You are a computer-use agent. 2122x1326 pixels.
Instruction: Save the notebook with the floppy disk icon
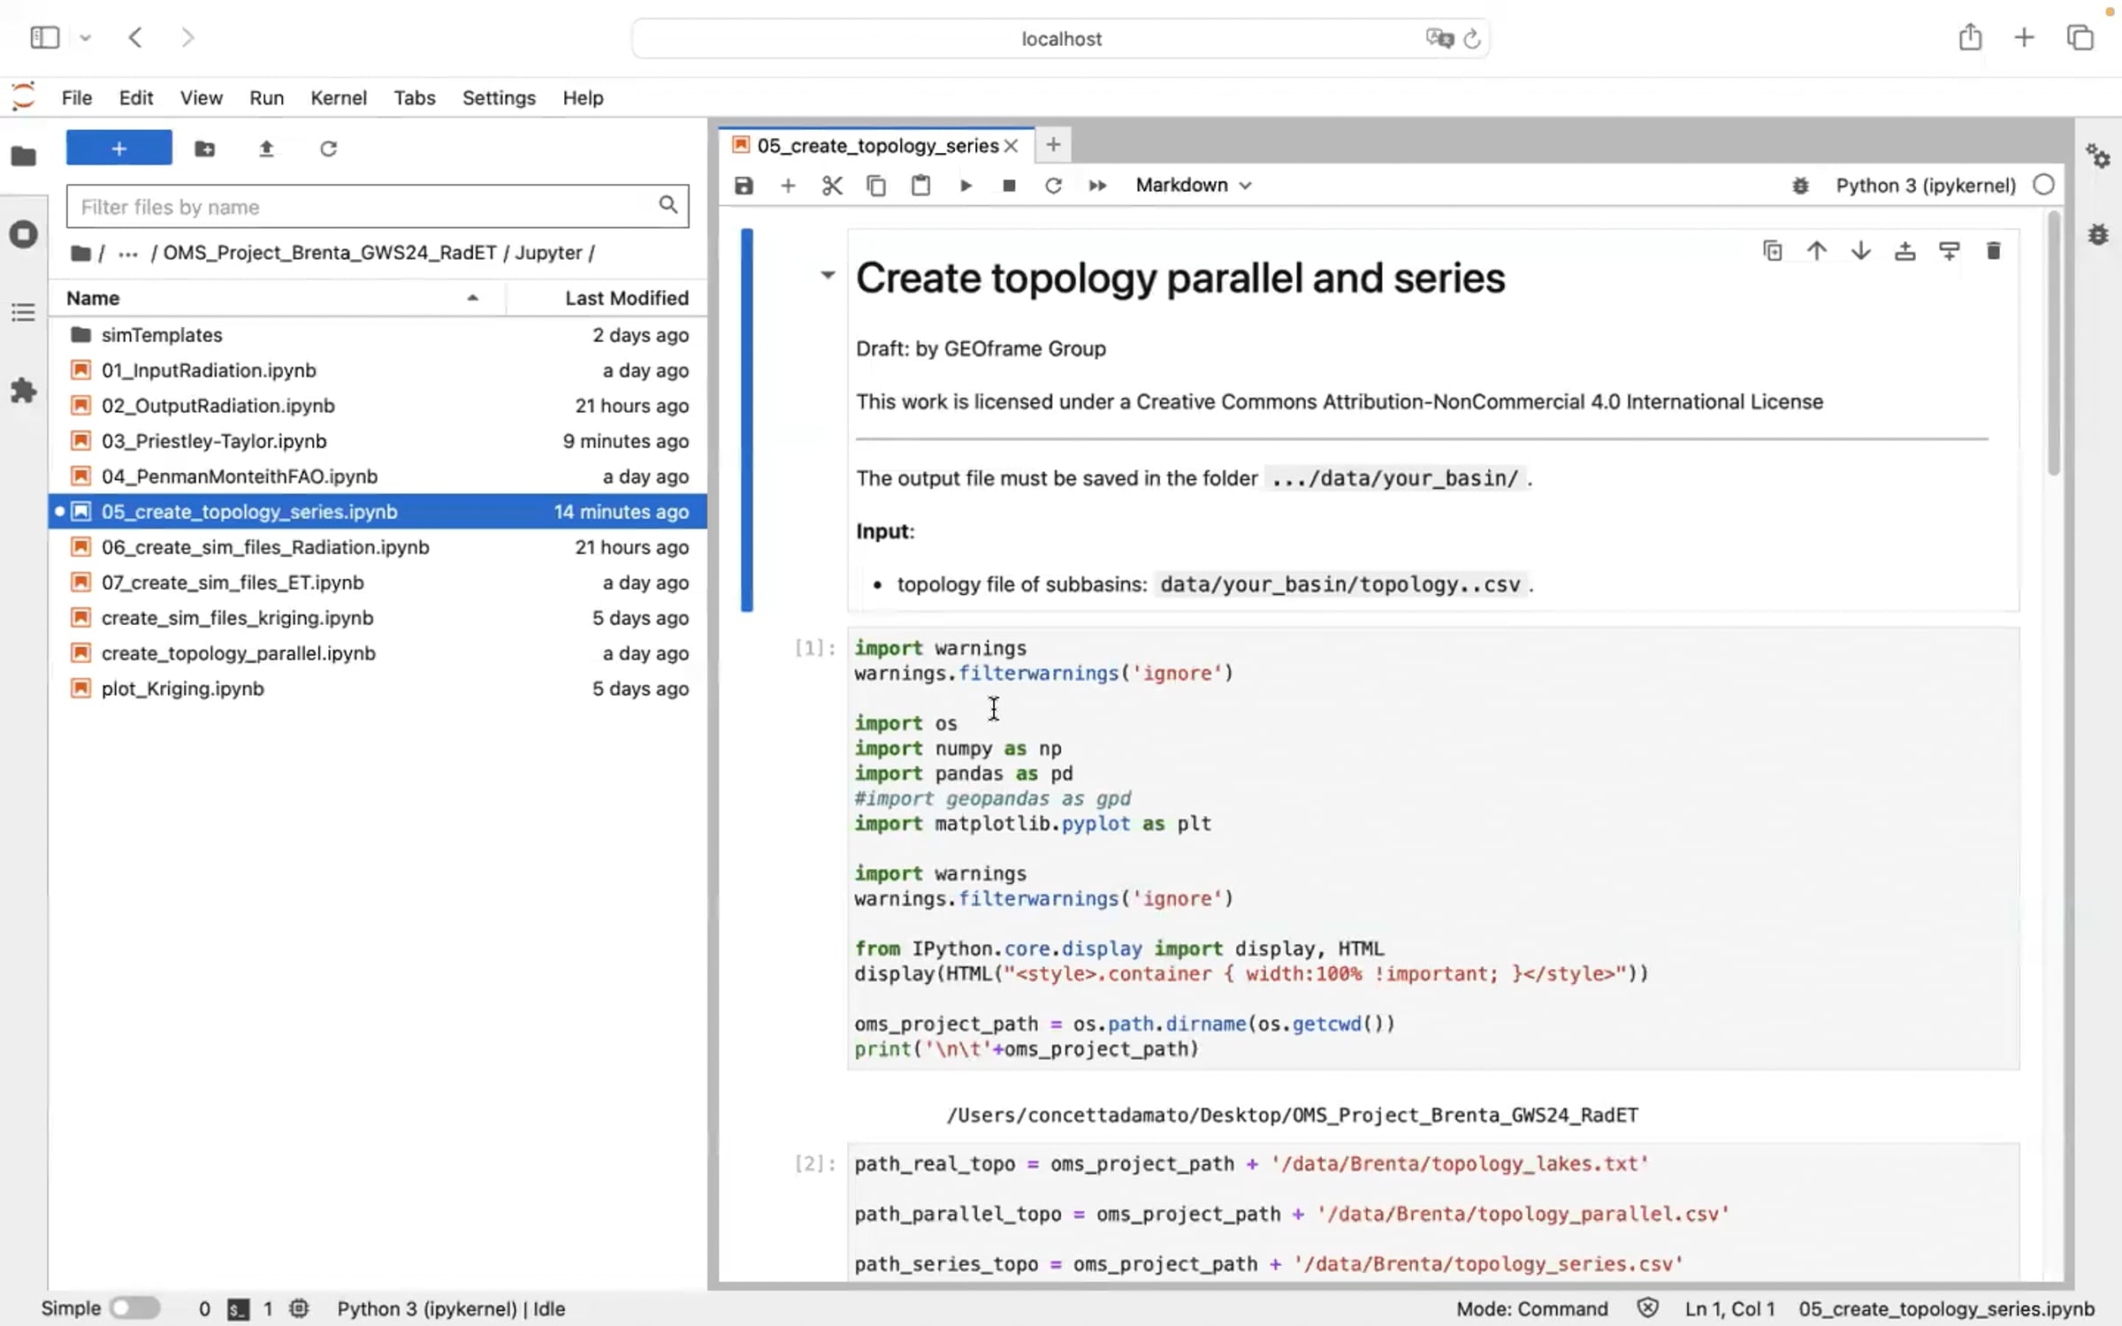[x=744, y=186]
